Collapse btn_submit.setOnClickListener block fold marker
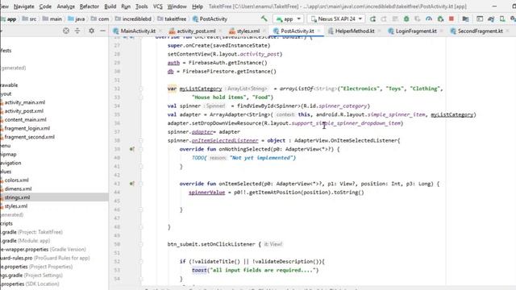Viewport: 516px width, 290px height. point(141,244)
